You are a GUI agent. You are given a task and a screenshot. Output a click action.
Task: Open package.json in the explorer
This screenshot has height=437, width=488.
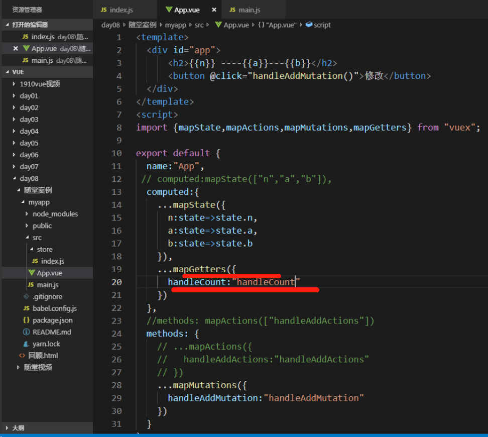tap(47, 320)
